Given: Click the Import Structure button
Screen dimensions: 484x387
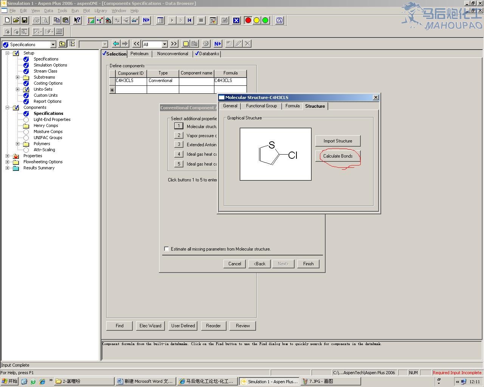Looking at the screenshot, I should click(x=338, y=141).
